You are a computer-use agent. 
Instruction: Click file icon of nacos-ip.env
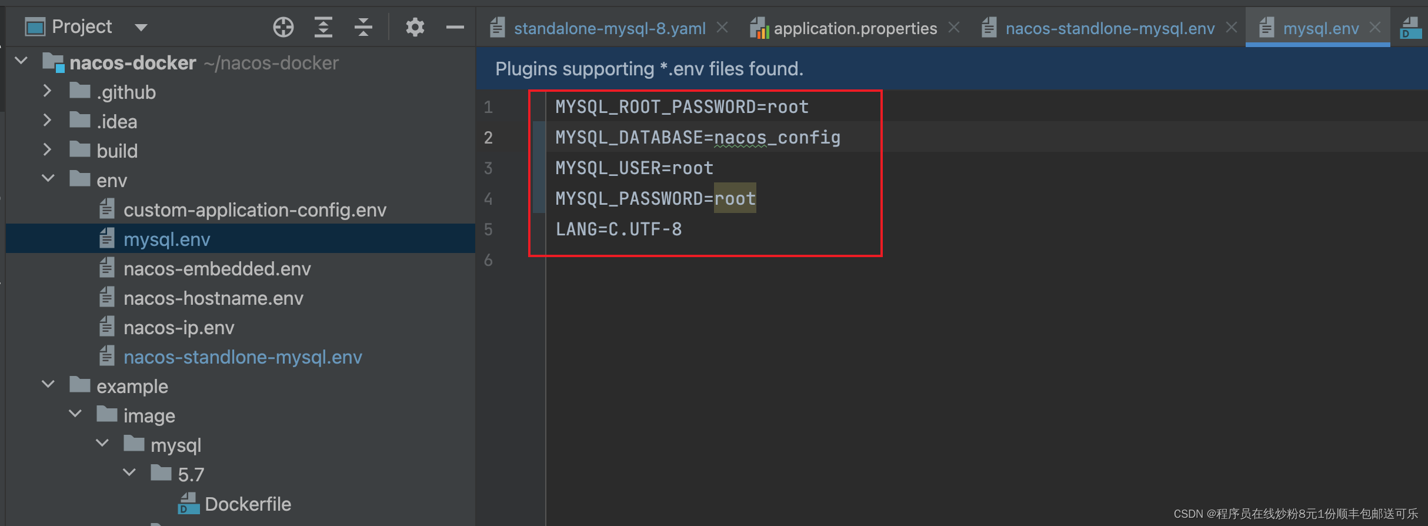(107, 327)
